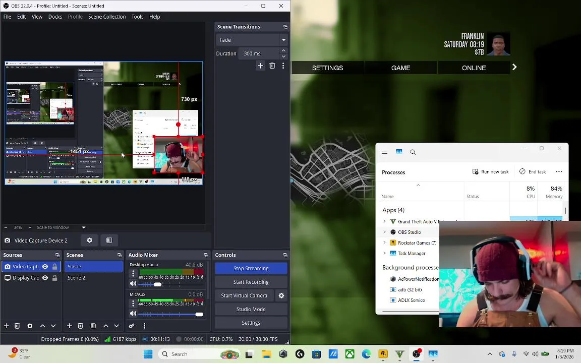The image size is (581, 363).
Task: Undock the Sources panel
Action: point(57,255)
